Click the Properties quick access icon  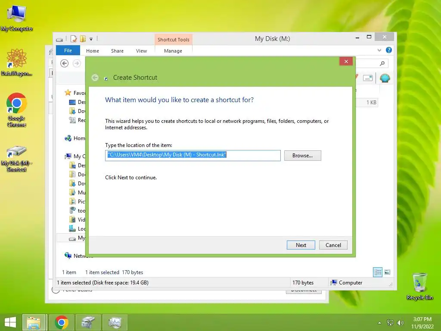[74, 39]
